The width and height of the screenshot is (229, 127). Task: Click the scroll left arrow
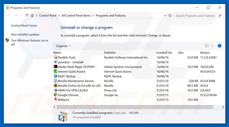54,107
